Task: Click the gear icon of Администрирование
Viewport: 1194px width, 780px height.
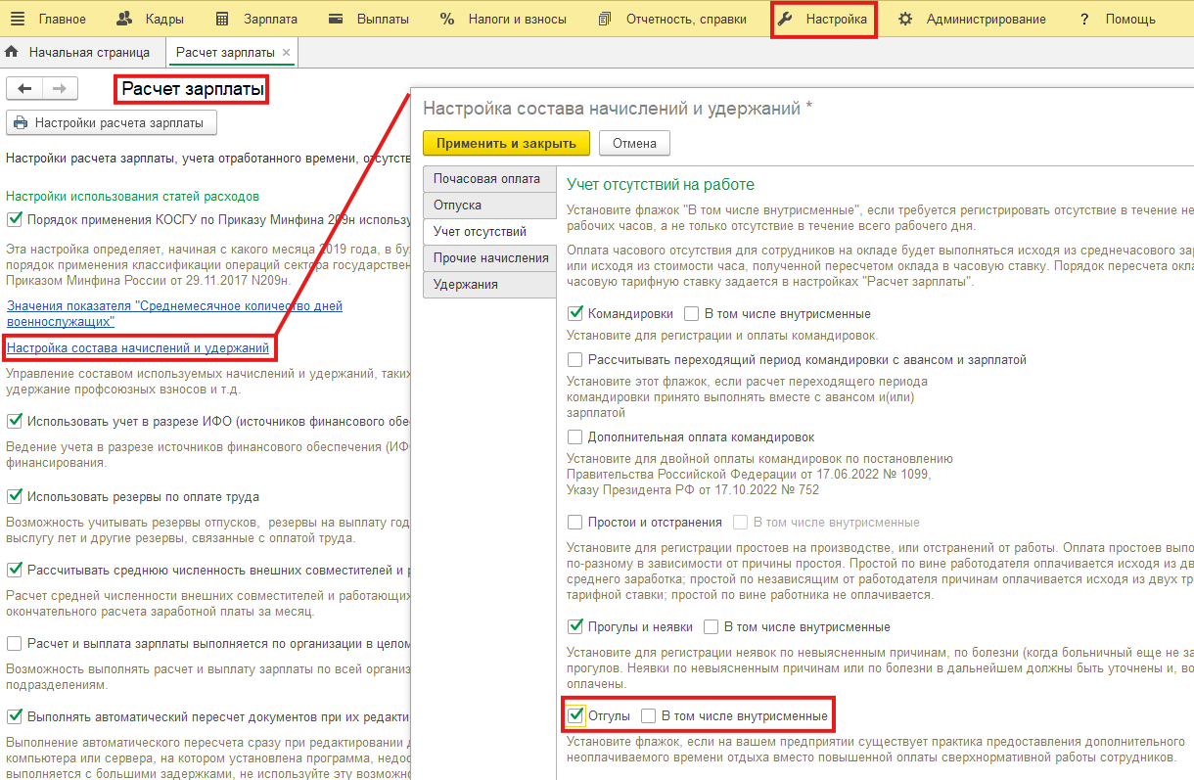Action: pyautogui.click(x=905, y=19)
